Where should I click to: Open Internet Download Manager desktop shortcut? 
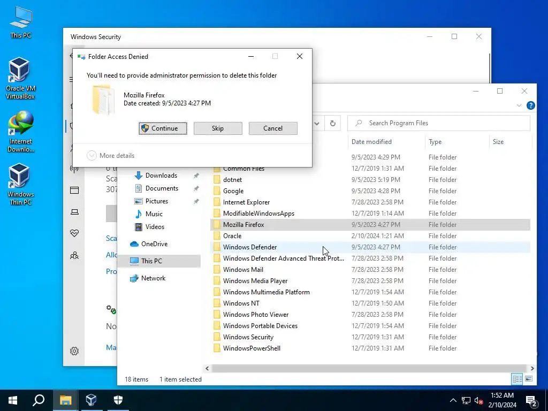21,132
